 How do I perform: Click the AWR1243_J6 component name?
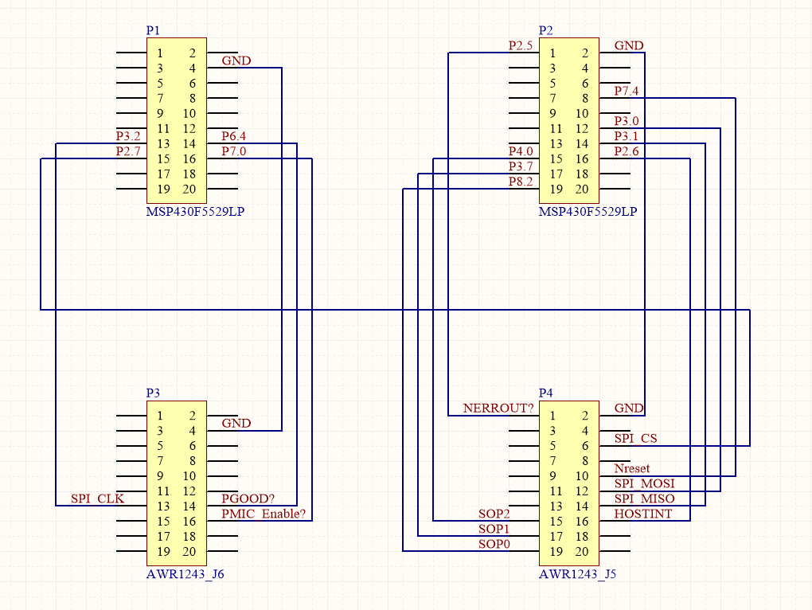point(185,573)
